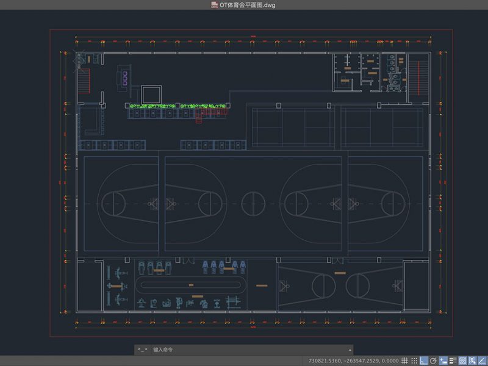Select the red staircase in upper-left corner
The height and width of the screenshot is (366, 488).
point(84,78)
